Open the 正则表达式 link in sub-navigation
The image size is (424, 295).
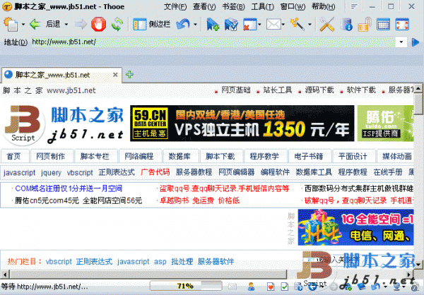pyautogui.click(x=117, y=172)
